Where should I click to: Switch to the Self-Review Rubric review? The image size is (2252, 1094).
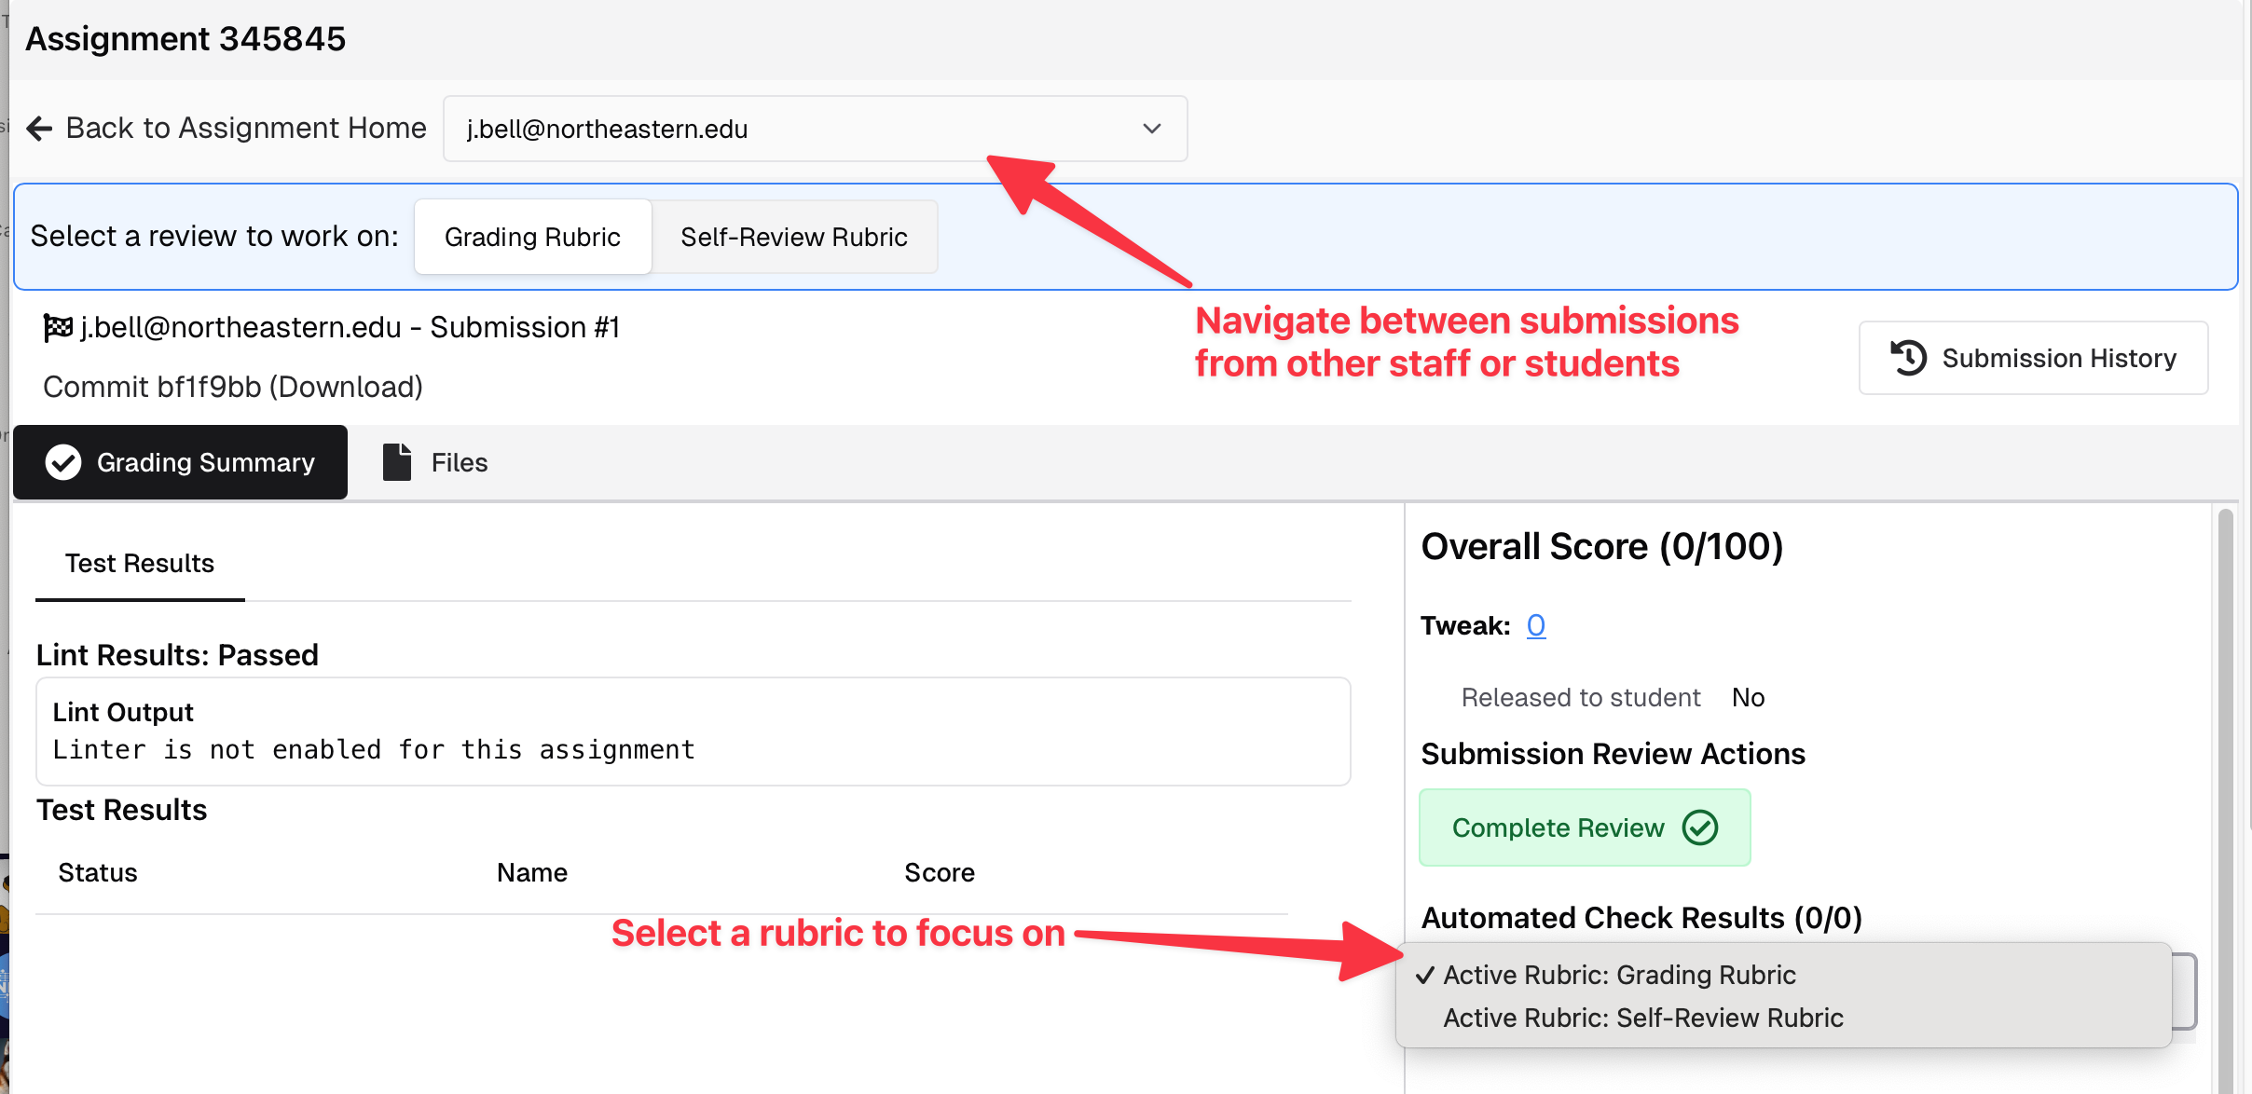(x=794, y=236)
